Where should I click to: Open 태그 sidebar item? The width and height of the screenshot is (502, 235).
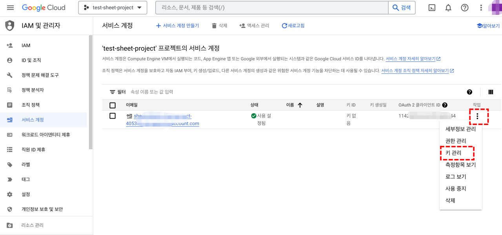(x=43, y=179)
